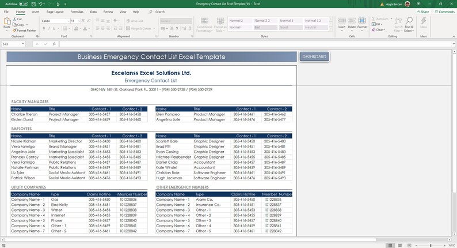Click the Name Box showing S73
This screenshot has width=457, height=248.
13,44
